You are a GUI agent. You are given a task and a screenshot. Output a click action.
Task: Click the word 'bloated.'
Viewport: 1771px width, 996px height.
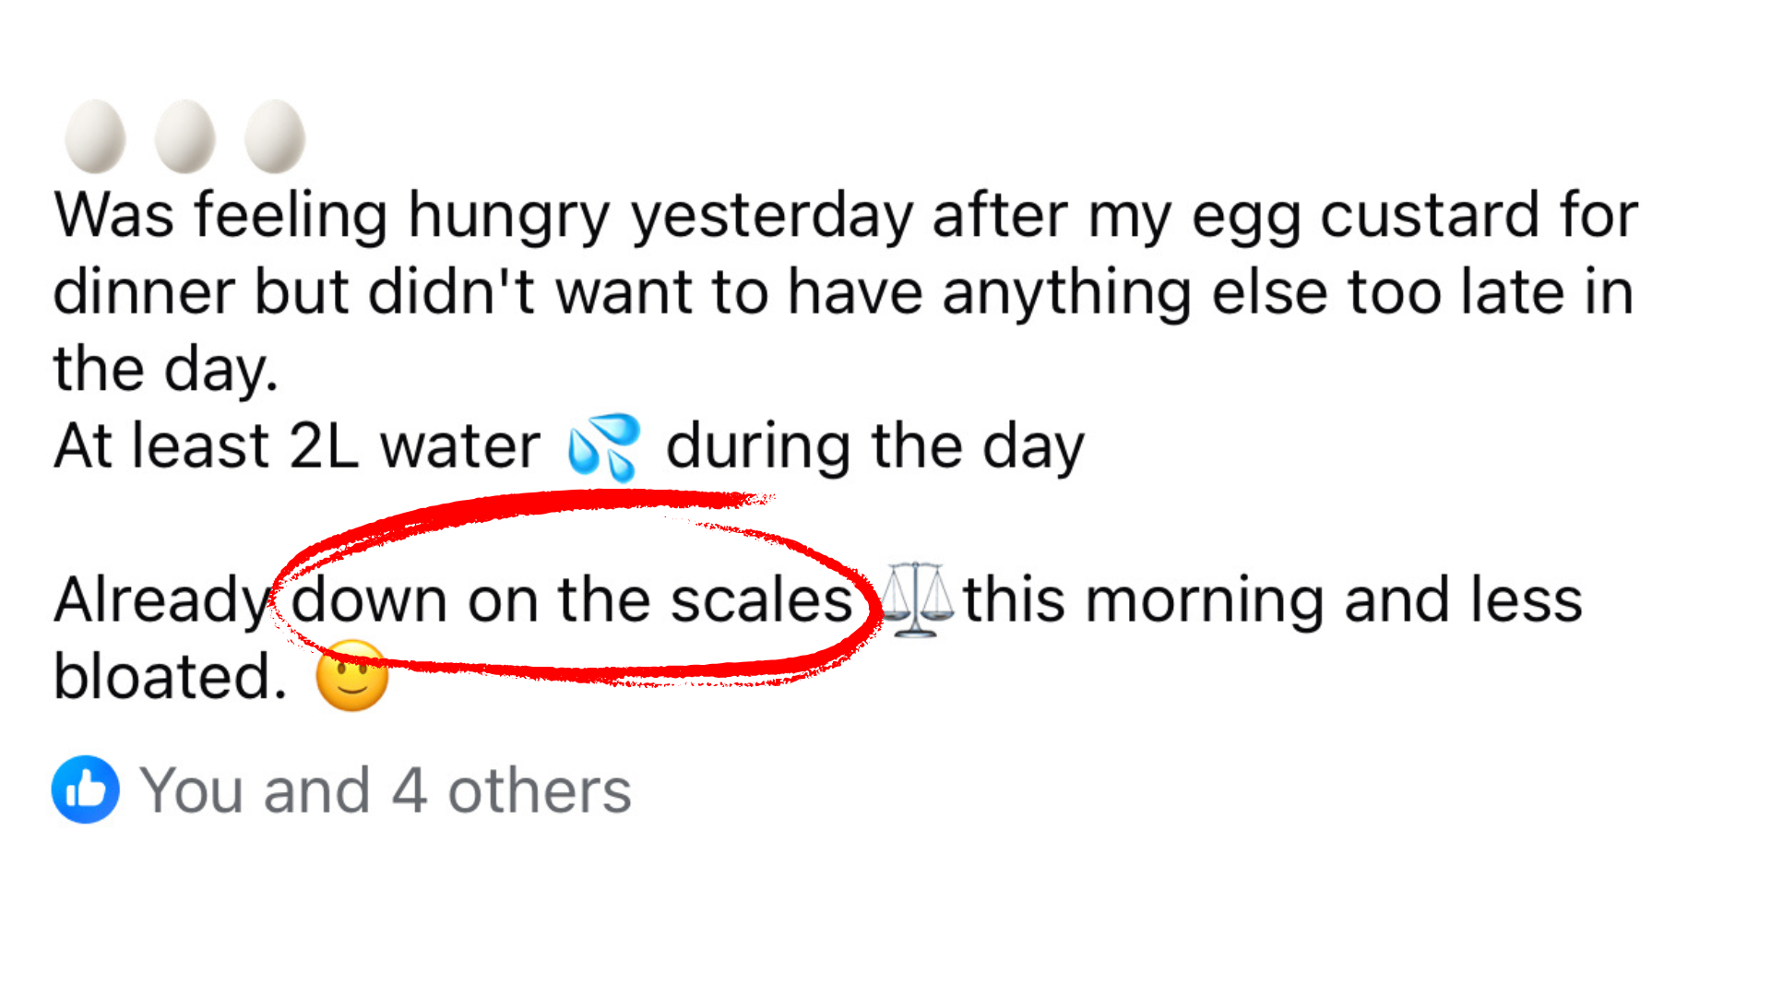[x=171, y=676]
